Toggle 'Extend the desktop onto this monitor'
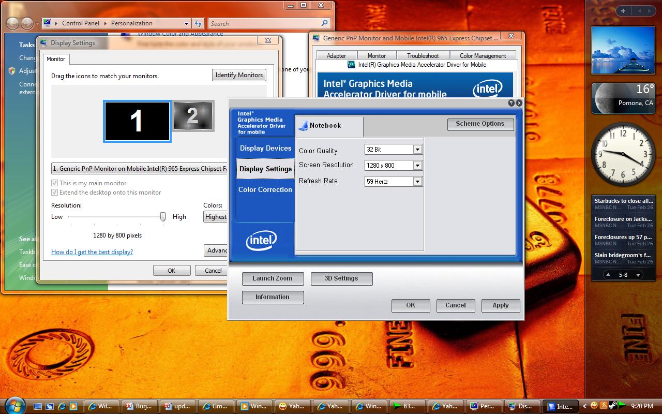 point(55,193)
